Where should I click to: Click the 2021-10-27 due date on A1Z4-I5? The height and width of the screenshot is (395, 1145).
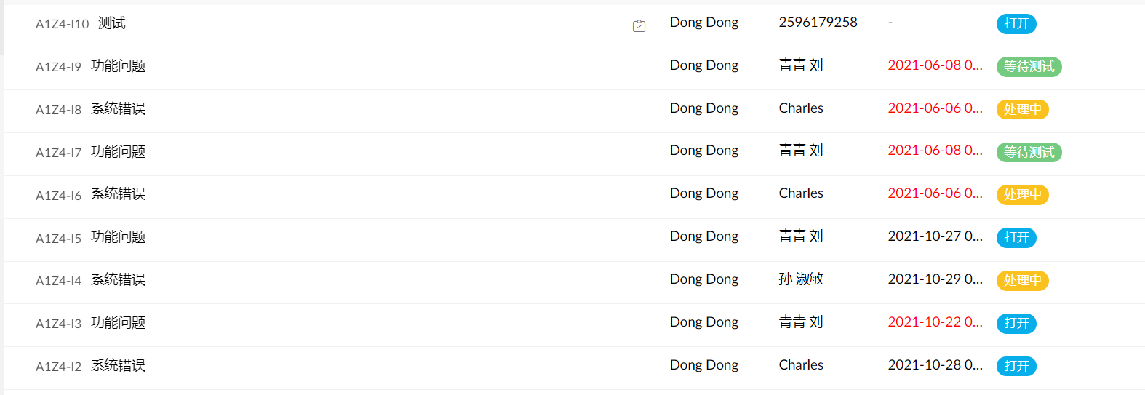pos(935,236)
